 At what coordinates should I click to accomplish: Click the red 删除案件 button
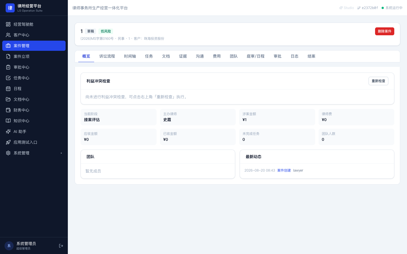click(x=385, y=31)
